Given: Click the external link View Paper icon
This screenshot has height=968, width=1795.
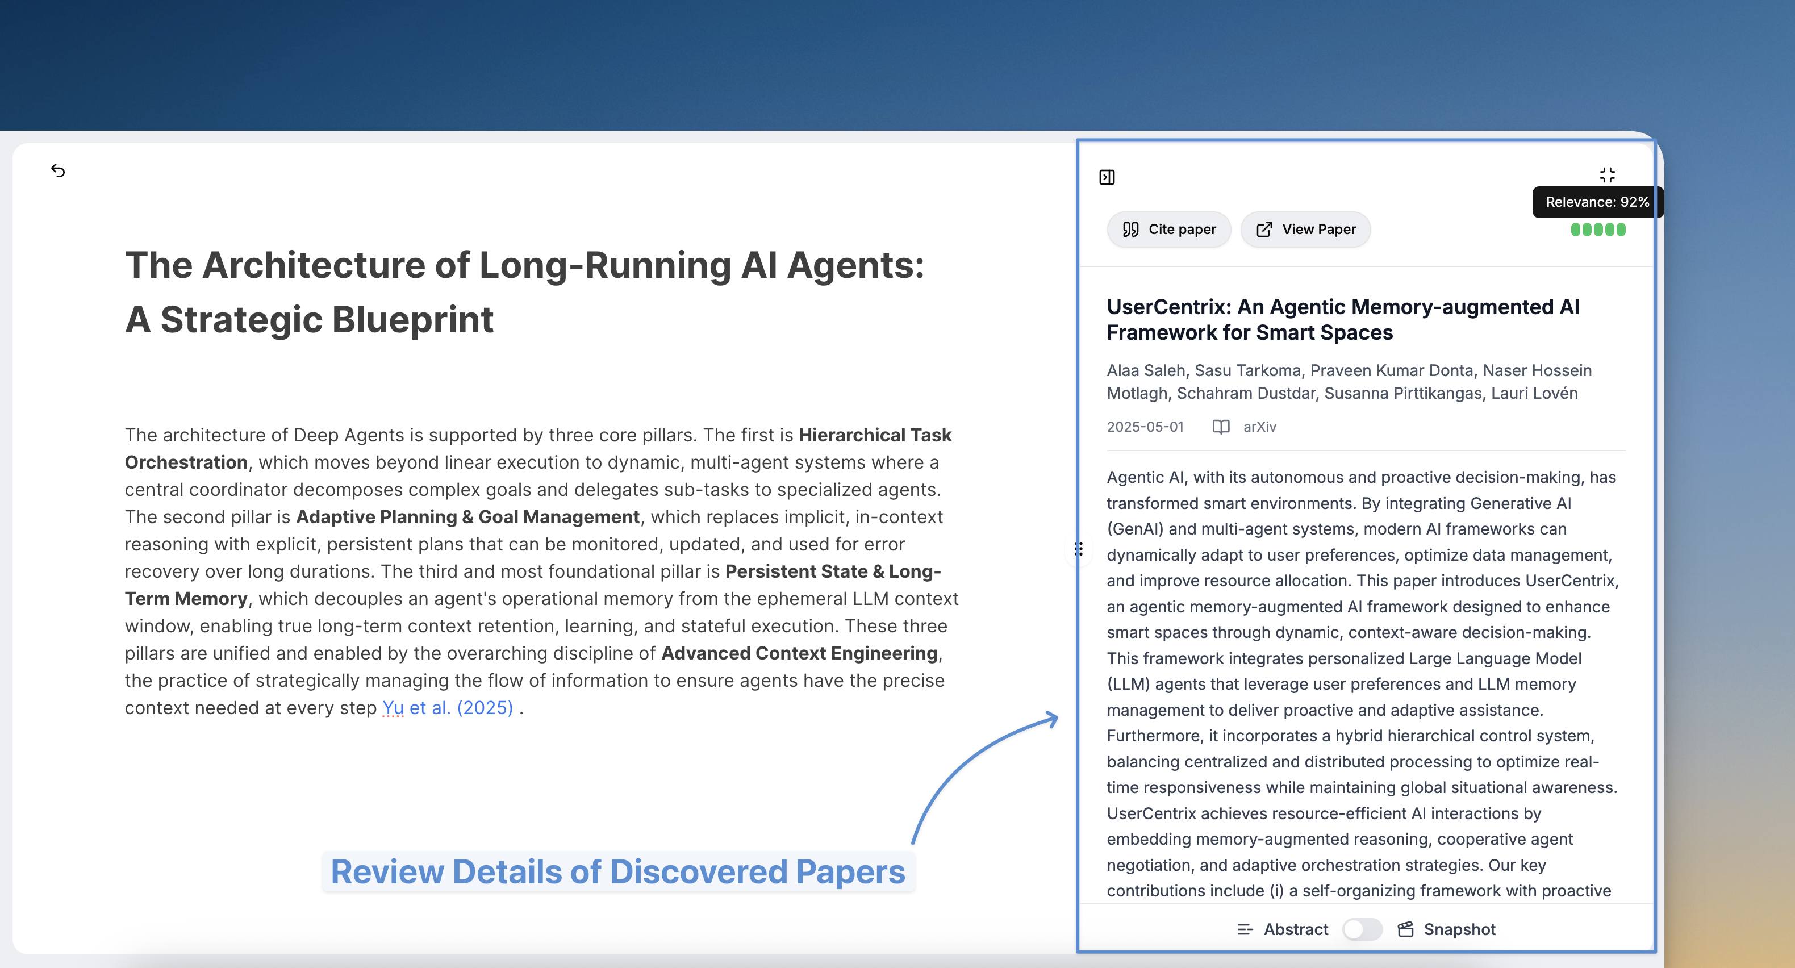Looking at the screenshot, I should (x=1264, y=230).
